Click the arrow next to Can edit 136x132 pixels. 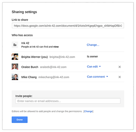click(x=100, y=66)
